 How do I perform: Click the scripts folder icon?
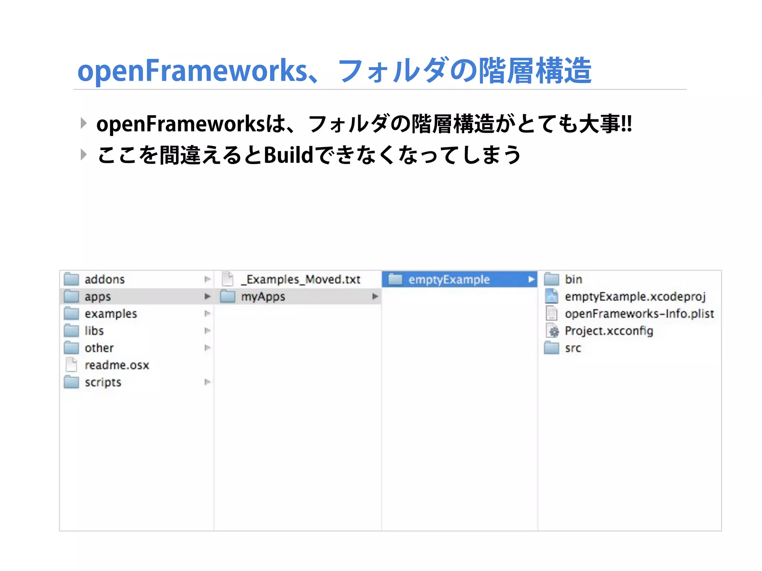71,382
